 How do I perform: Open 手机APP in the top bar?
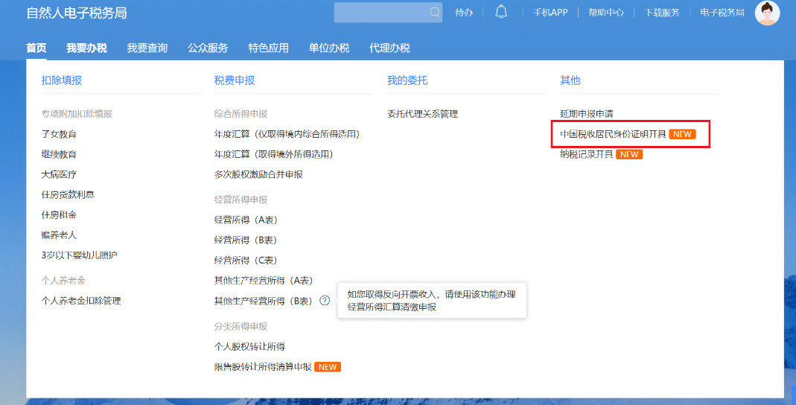coord(550,13)
